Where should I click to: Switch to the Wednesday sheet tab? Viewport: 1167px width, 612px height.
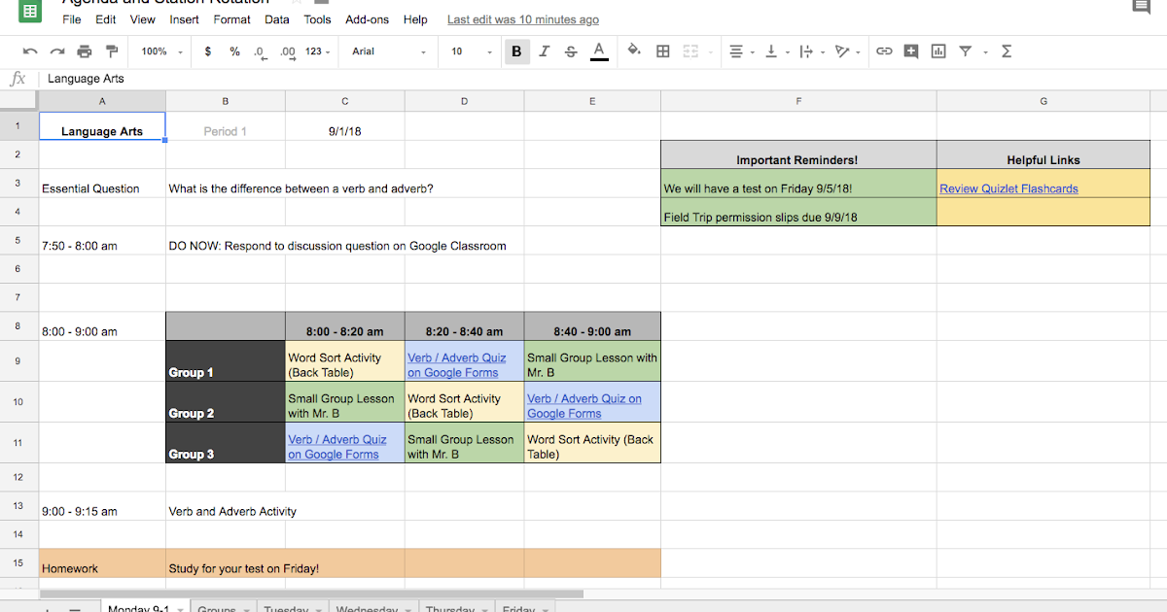click(368, 608)
